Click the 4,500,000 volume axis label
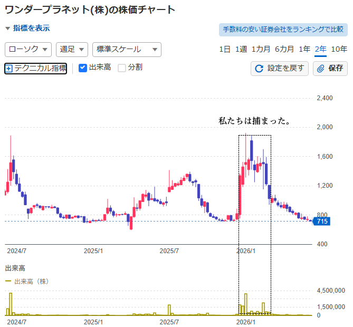 coord(331,291)
